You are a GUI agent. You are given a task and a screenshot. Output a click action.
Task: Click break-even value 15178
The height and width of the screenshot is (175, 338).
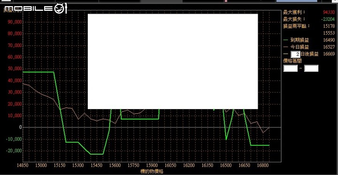329,26
